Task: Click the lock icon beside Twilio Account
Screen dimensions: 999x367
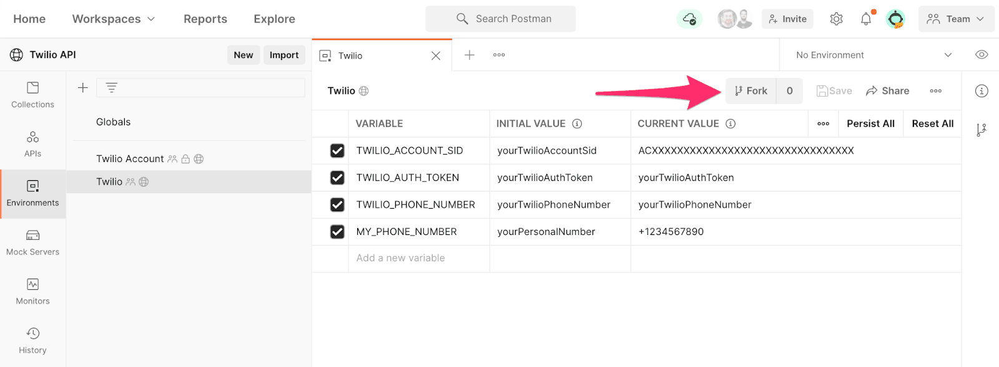Action: (x=185, y=159)
